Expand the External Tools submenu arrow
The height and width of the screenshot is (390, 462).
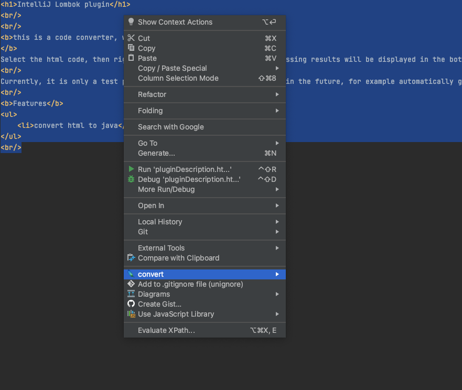pos(277,248)
